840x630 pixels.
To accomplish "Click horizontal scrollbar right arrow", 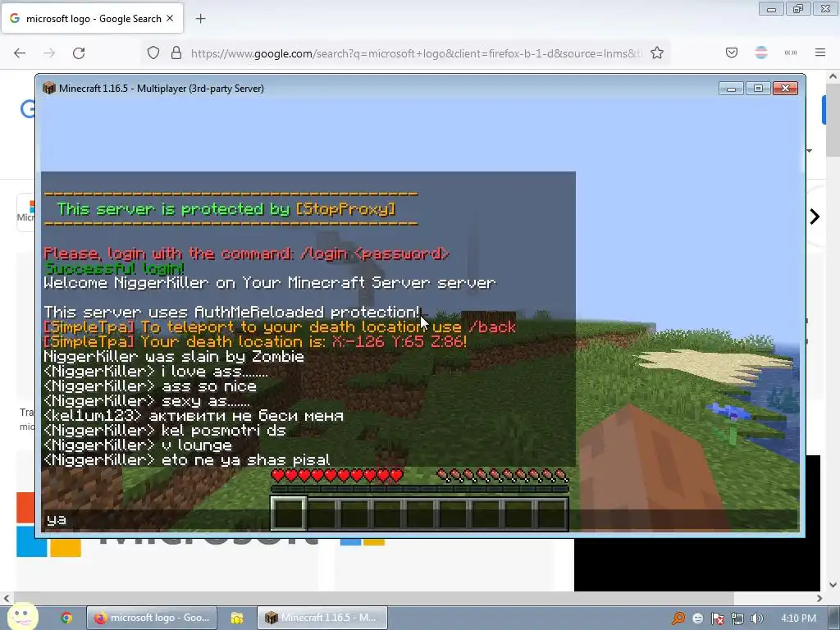I will 819,598.
